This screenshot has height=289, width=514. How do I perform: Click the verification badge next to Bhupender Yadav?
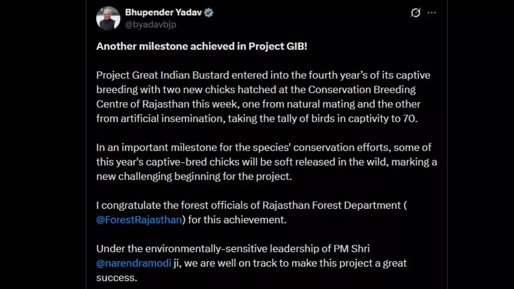tap(208, 12)
